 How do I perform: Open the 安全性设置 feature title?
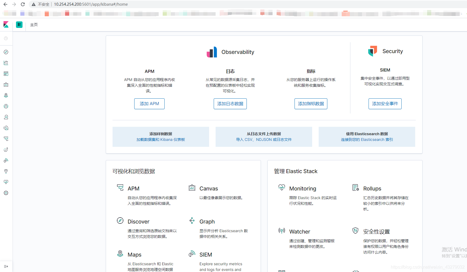pos(376,232)
